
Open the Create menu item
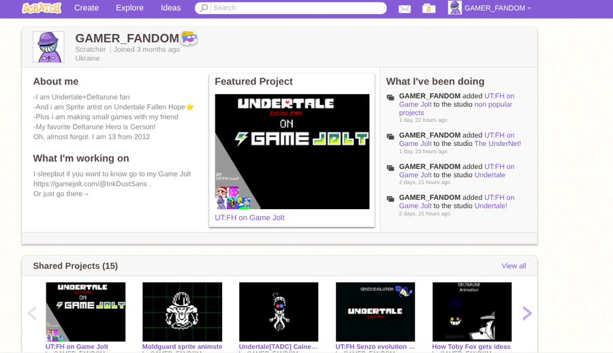pyautogui.click(x=87, y=7)
